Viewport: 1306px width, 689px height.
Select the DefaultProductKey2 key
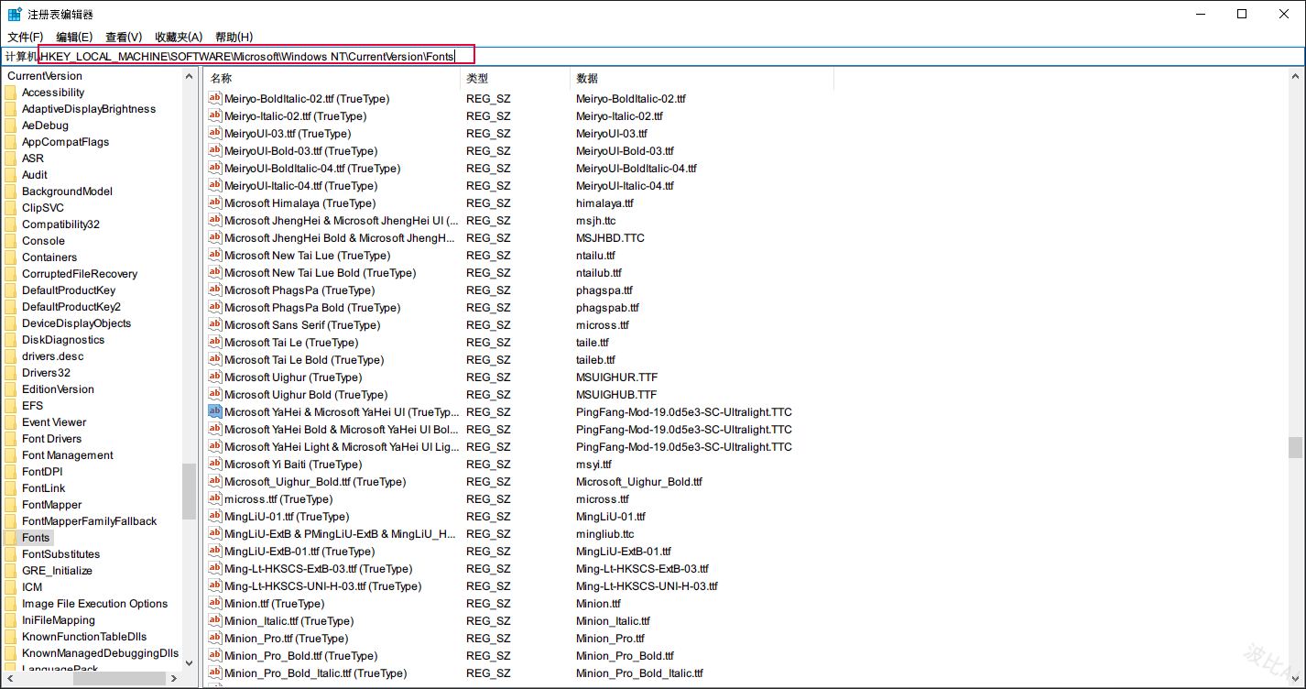(71, 307)
